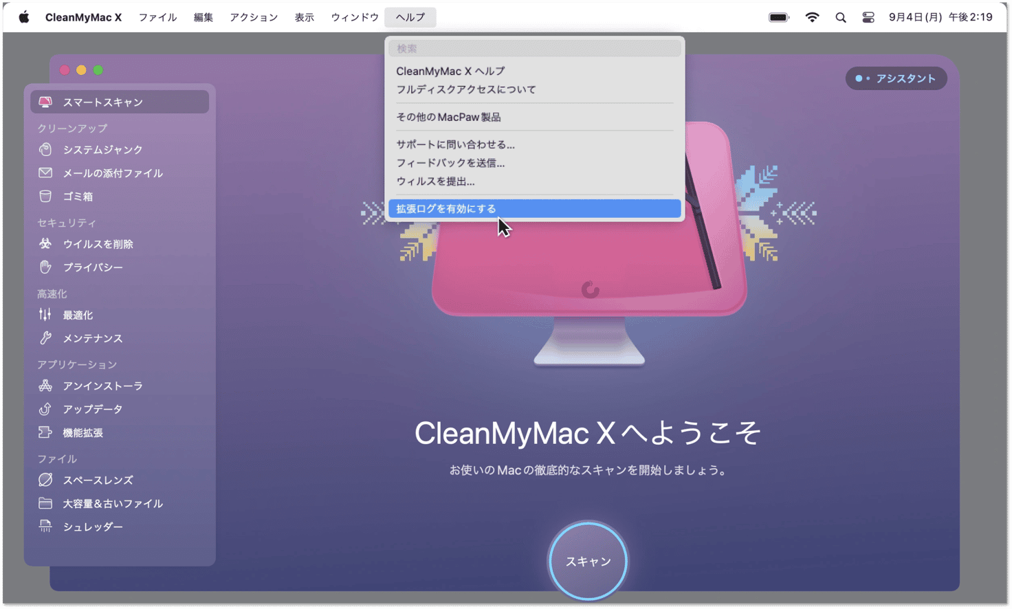
Task: Open the CleanMyMac X application menu
Action: 83,17
